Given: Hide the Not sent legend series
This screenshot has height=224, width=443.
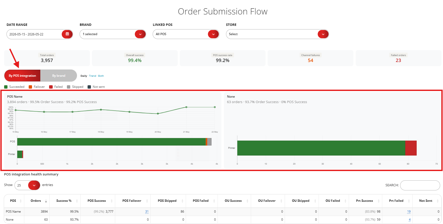Looking at the screenshot, I should (96, 87).
